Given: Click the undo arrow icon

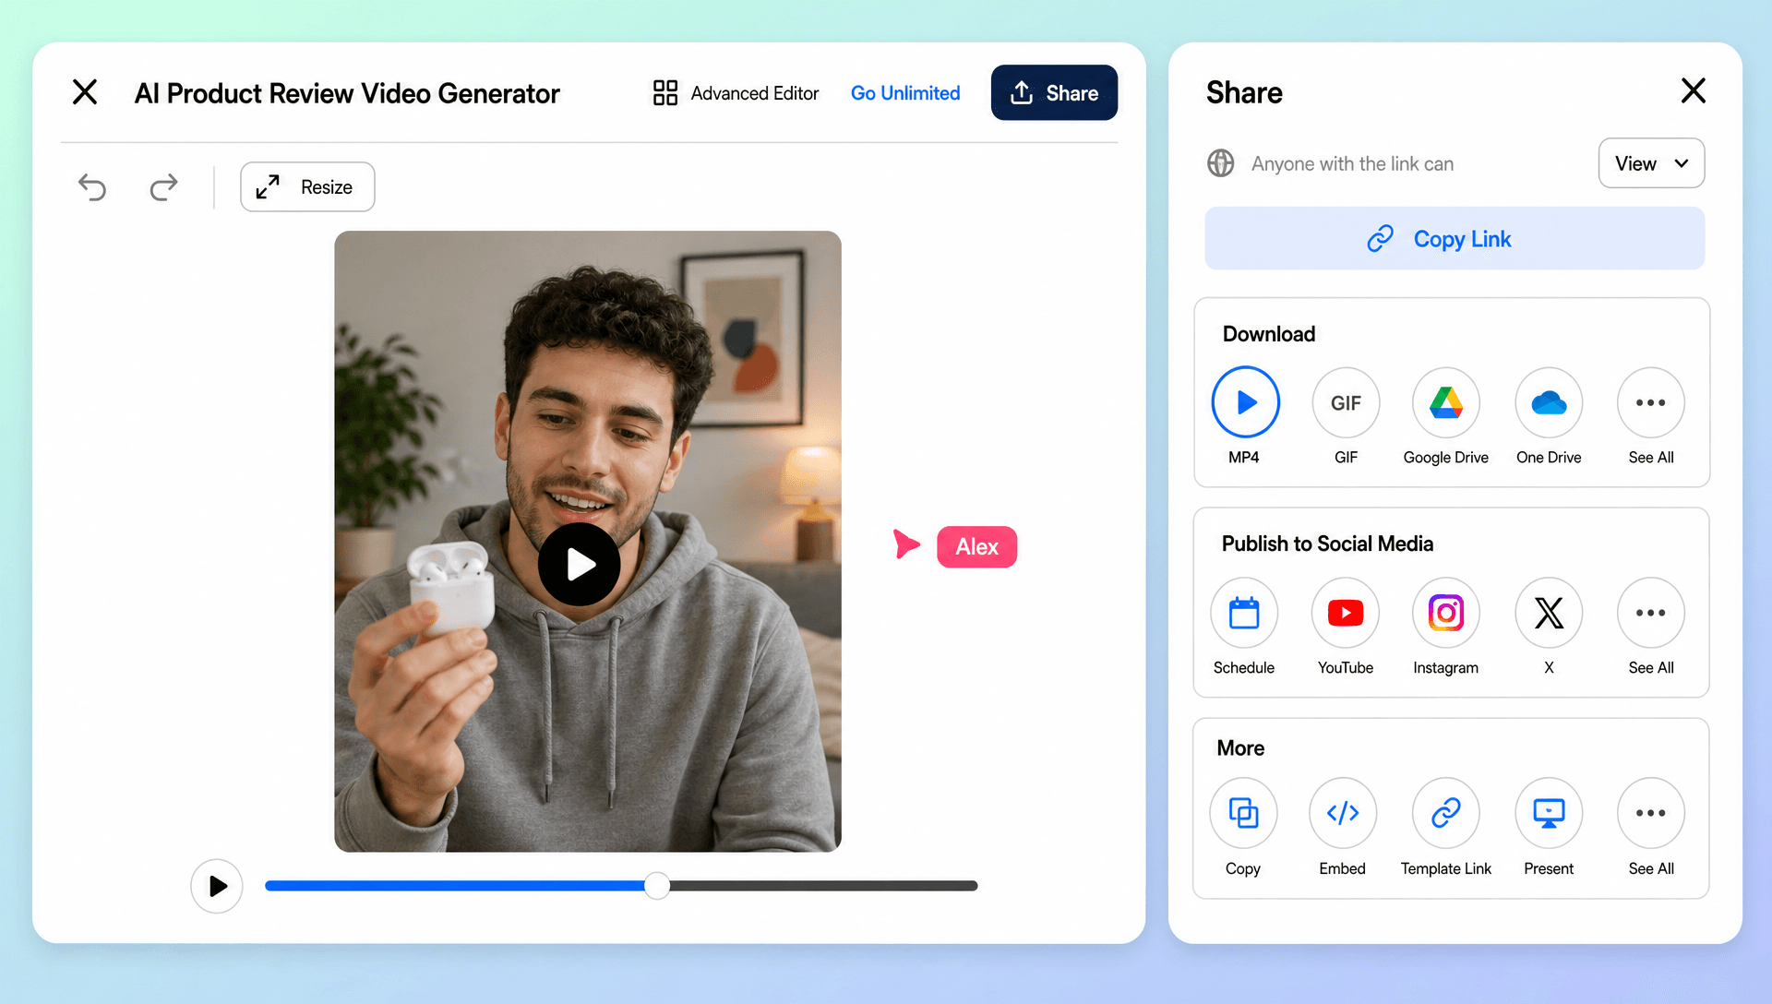Looking at the screenshot, I should click(x=92, y=187).
